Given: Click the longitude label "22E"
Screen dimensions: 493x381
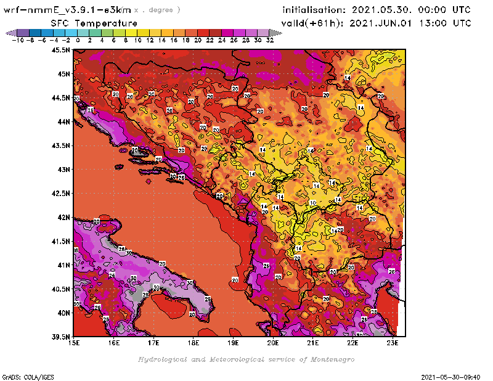Looking at the screenshot, I should coord(352,343).
